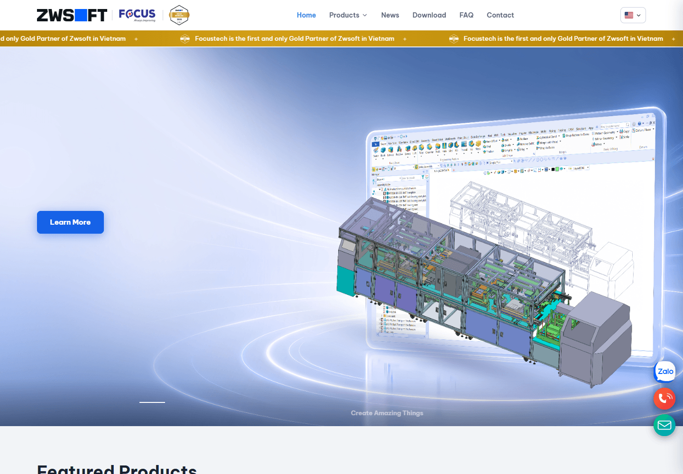
Task: Click the 'Create Amazing Things' caption
Action: pos(387,413)
